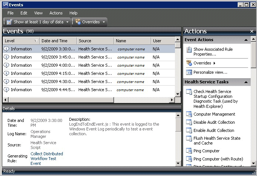Click Level column sort arrow
Image resolution: width=257 pixels, height=176 pixels.
tap(36, 41)
